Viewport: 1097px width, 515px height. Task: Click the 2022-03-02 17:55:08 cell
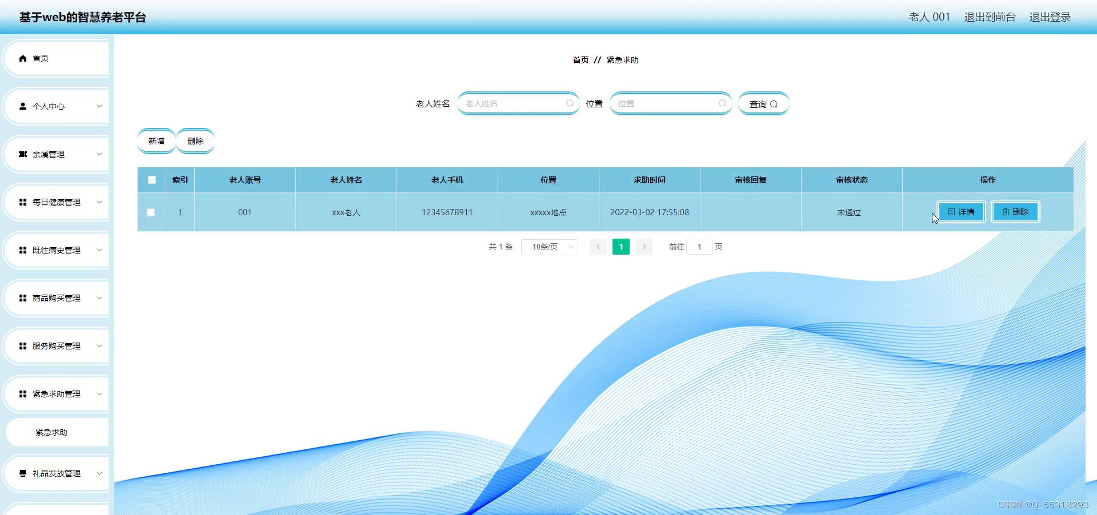[650, 212]
